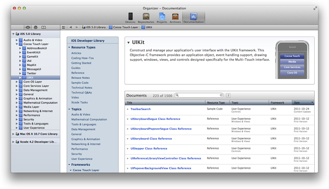Select Graphics & Animation folder in sidebar
The image size is (329, 189).
tap(38, 99)
